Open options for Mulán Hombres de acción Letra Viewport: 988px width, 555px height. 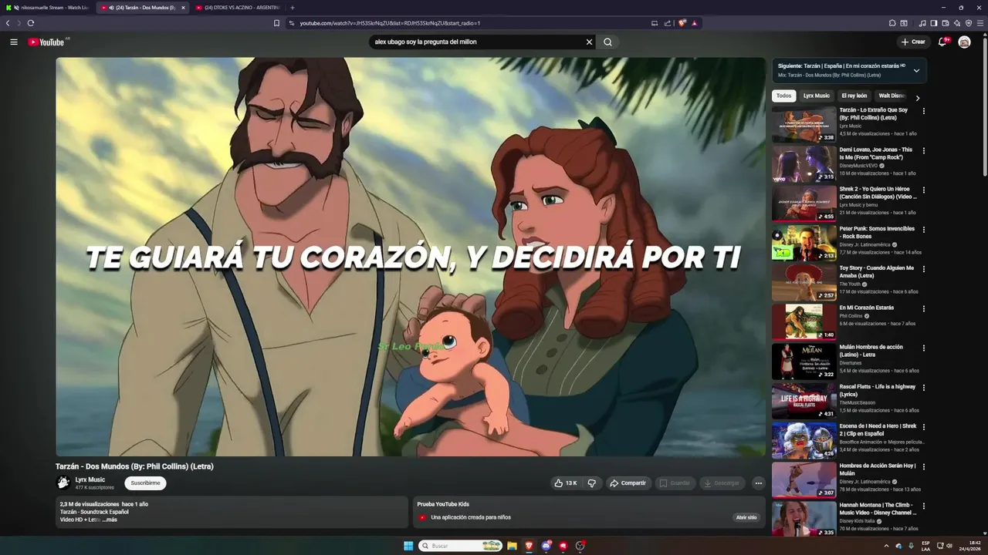tap(923, 348)
